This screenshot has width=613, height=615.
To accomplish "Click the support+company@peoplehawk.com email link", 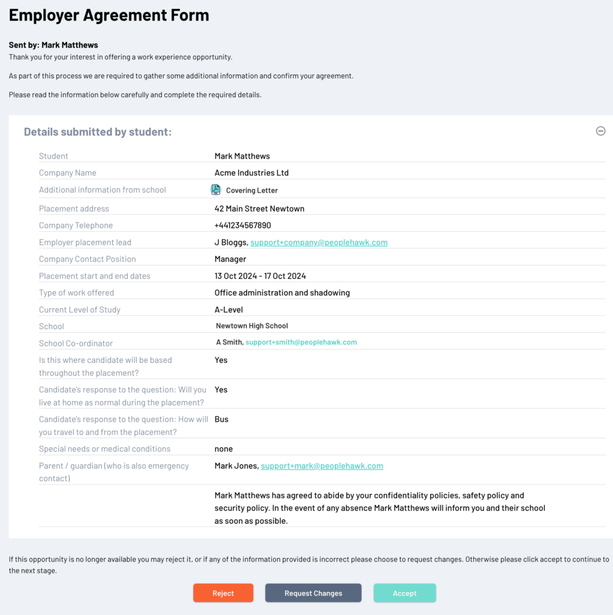I will [x=318, y=243].
